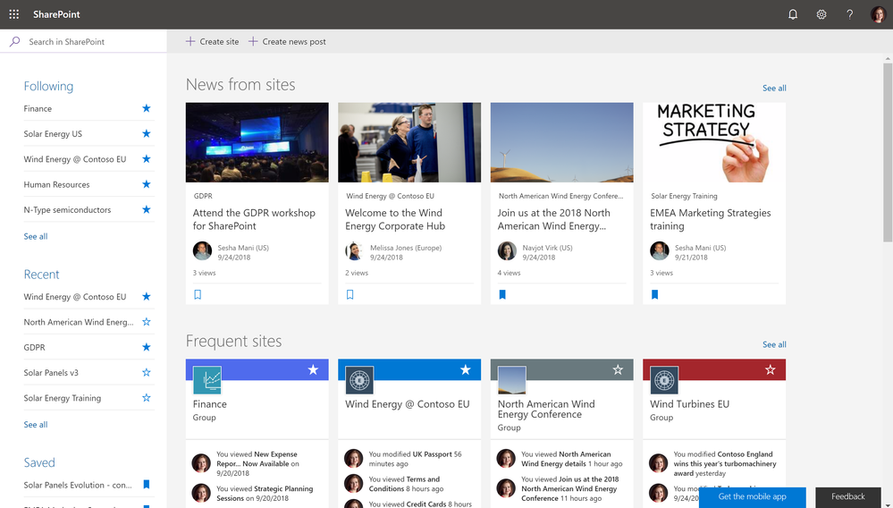Open GDPR in Recent list
The image size is (893, 508).
[34, 347]
